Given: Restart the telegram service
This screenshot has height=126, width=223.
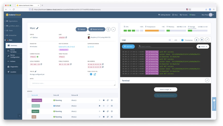Looking at the screenshot, I should (108, 111).
